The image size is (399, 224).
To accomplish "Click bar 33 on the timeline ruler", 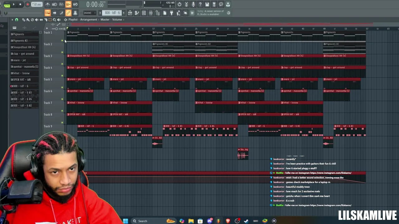I will pos(239,29).
